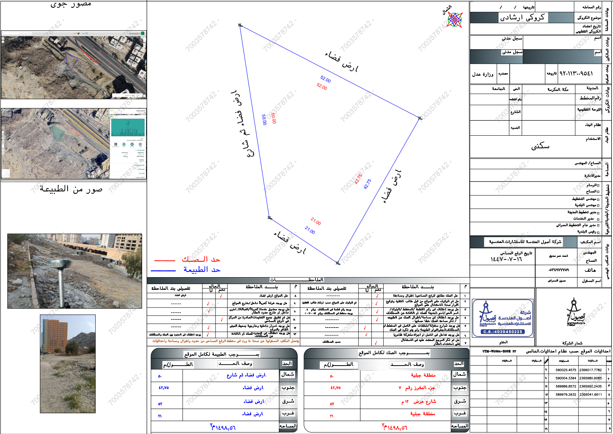Click the western lower vertex marker near 21.00

pos(269,218)
